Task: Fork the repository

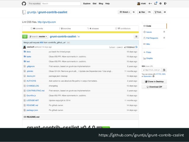Action: click(x=158, y=12)
